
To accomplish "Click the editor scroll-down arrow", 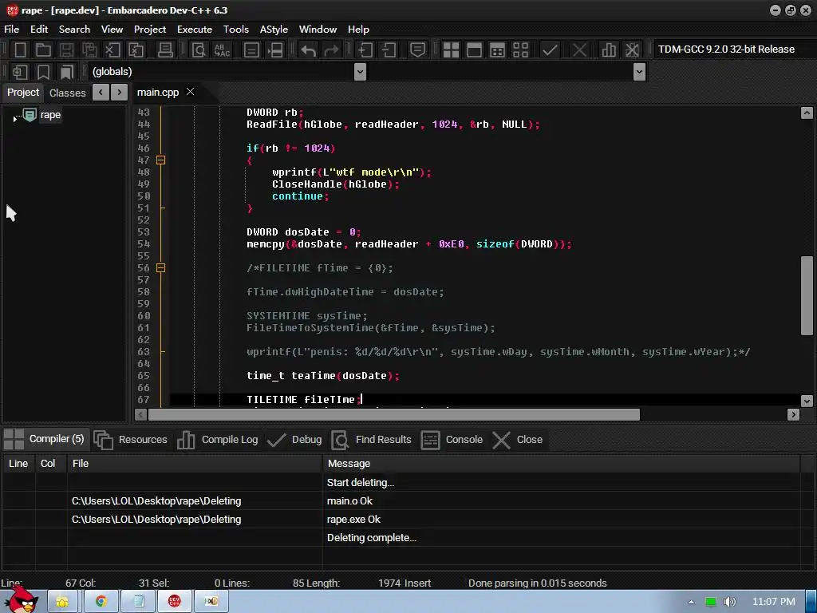I will 807,401.
